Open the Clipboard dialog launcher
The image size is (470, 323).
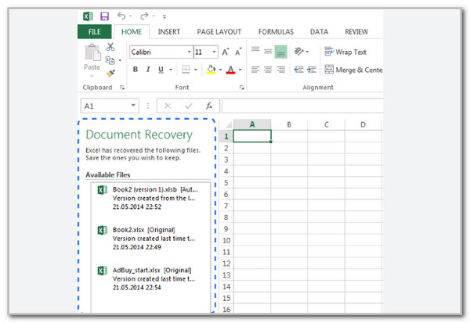click(122, 88)
